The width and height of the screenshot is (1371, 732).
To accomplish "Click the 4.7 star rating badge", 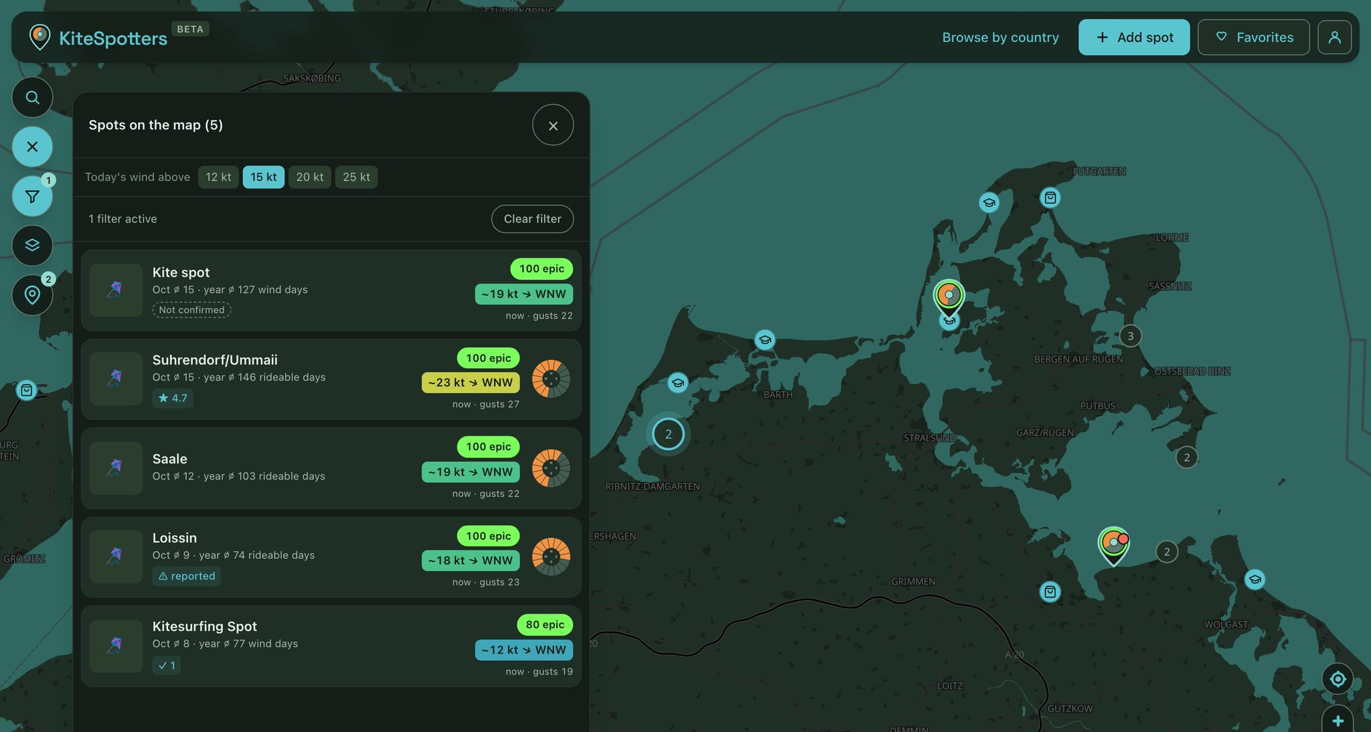I will (x=173, y=398).
